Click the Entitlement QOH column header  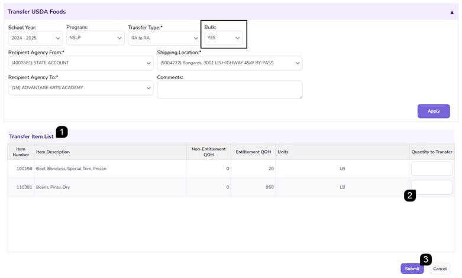click(253, 152)
